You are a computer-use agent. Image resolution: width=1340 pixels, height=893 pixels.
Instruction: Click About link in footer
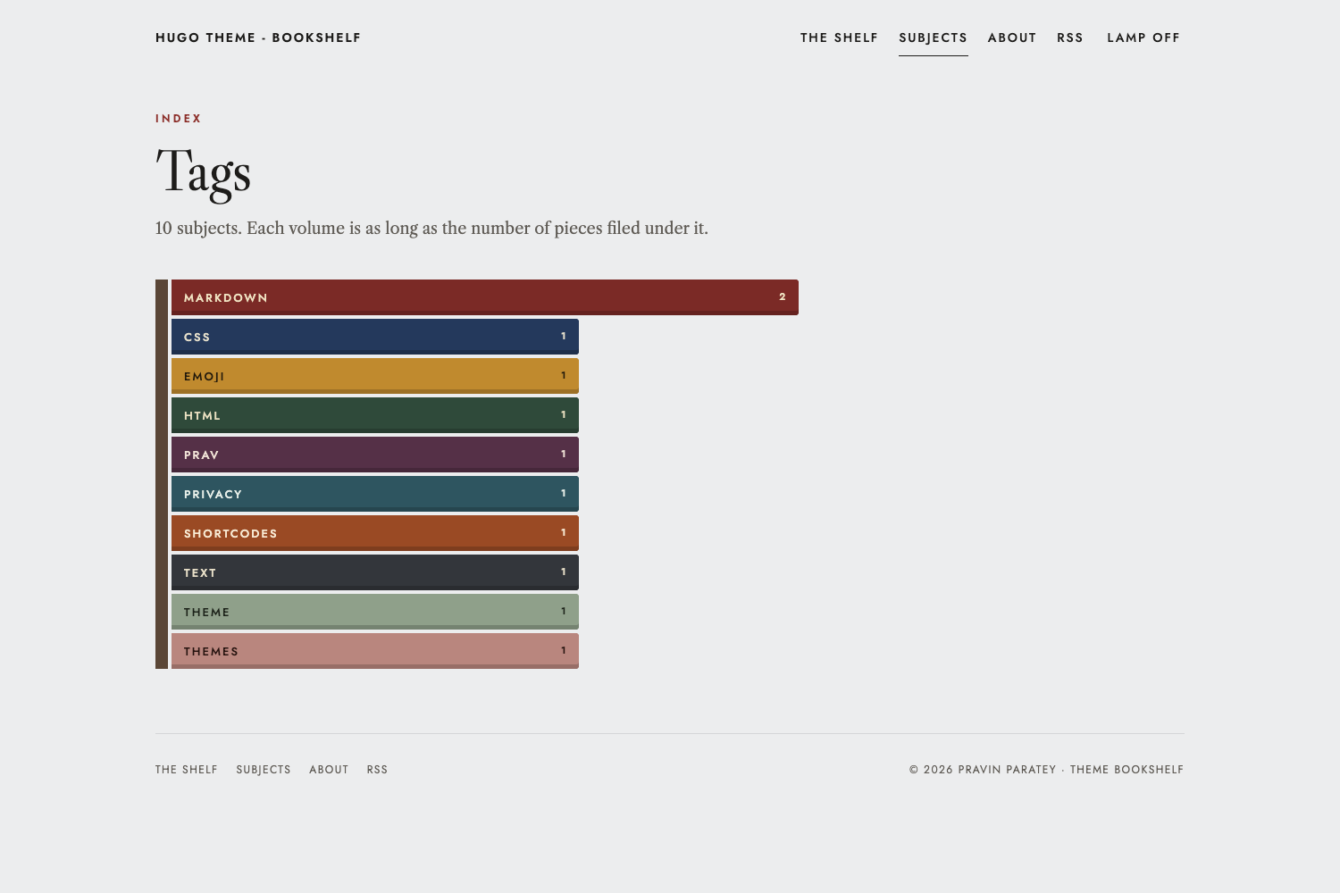tap(329, 770)
